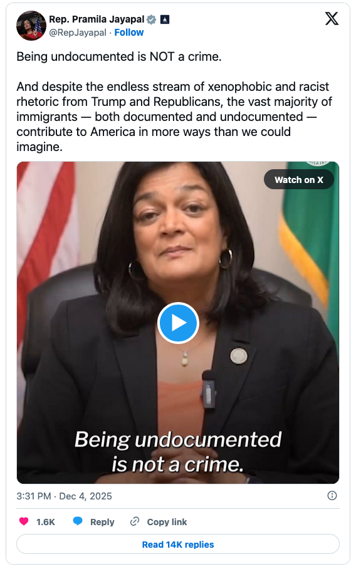Screen dimensions: 356x569
Task: Open the 3:31 PM Dec 4, 2025 timestamp
Action: coord(64,496)
